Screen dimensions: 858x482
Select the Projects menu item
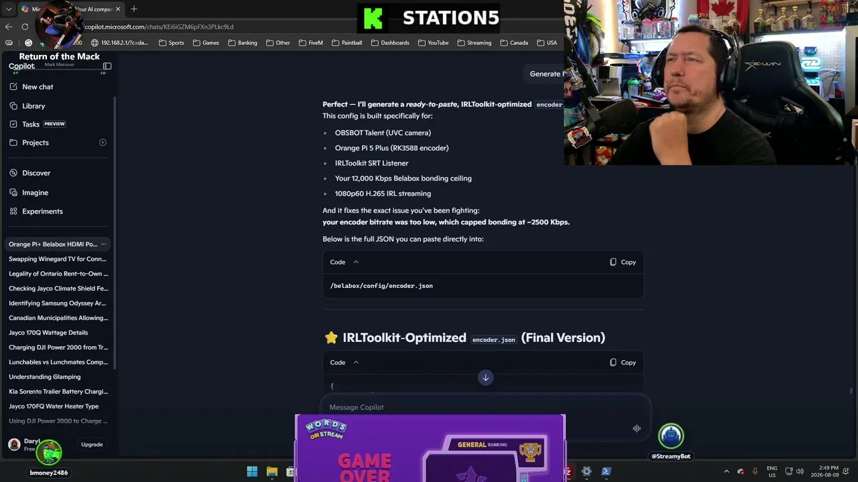pyautogui.click(x=36, y=143)
